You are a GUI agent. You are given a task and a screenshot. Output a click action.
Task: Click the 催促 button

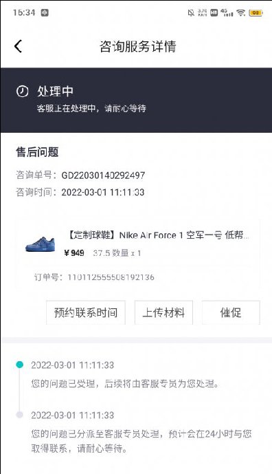coord(231,312)
